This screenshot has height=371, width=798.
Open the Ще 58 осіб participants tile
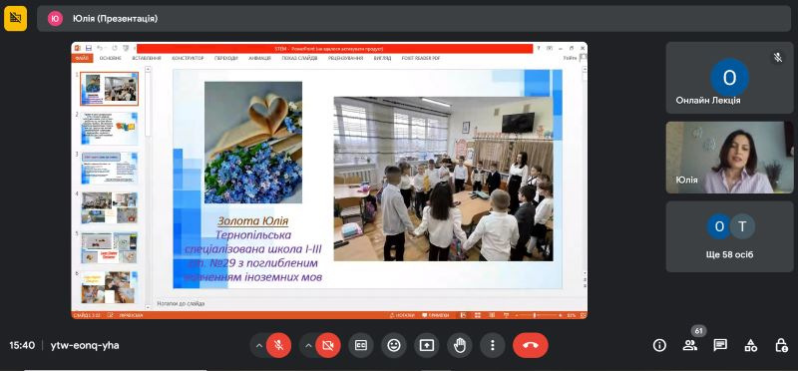tap(729, 236)
